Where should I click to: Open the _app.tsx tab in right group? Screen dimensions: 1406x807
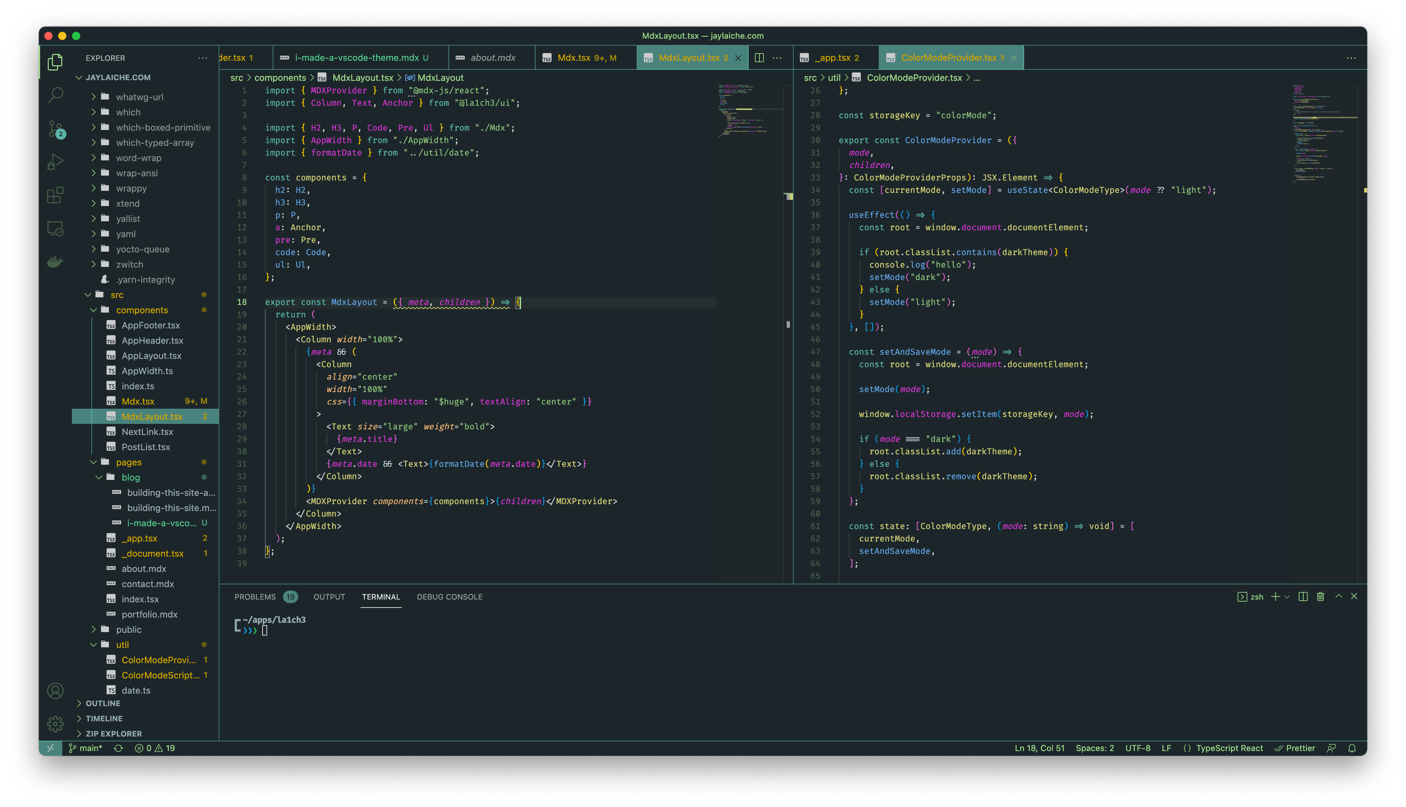click(836, 58)
